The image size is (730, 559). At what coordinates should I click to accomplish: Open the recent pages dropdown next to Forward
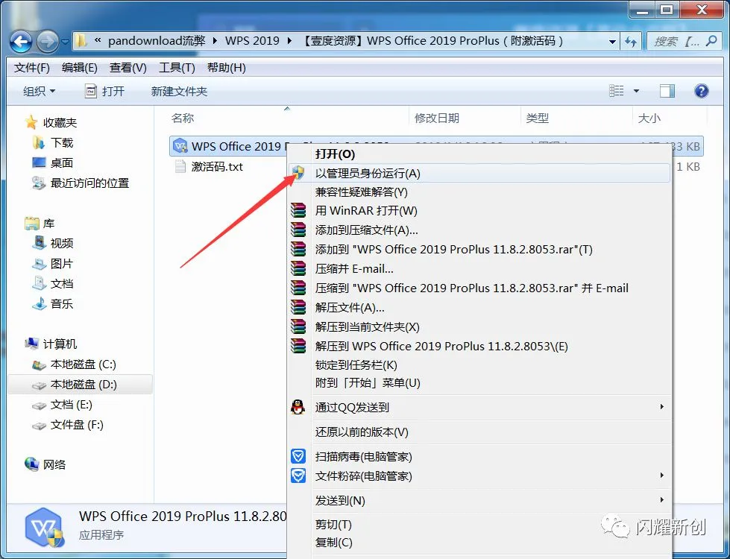(65, 42)
